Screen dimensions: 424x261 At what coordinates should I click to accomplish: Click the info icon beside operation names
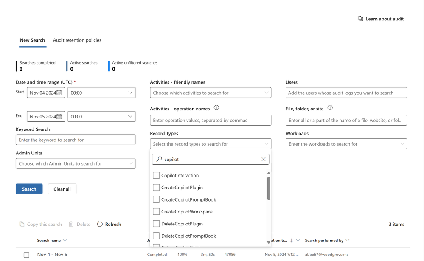(x=216, y=108)
